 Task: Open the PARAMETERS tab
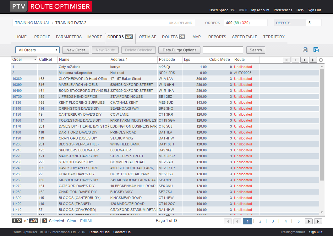pyautogui.click(x=69, y=37)
